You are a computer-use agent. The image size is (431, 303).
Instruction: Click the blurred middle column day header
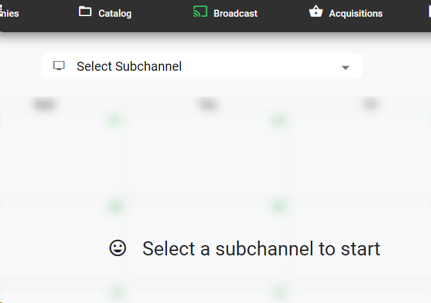point(207,105)
